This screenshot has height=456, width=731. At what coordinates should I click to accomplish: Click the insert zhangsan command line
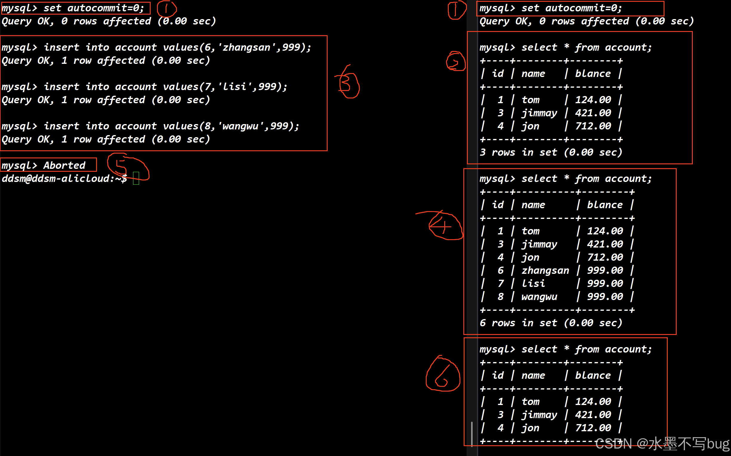point(156,47)
